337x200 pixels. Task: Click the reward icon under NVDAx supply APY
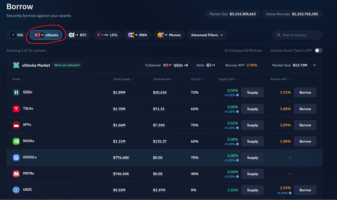pos(237,144)
